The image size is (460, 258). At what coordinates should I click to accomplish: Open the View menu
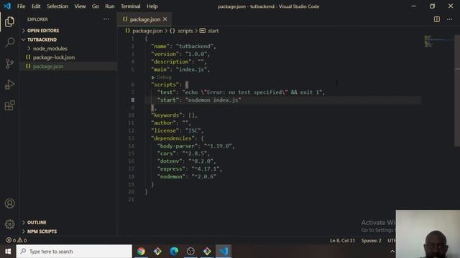tap(80, 6)
